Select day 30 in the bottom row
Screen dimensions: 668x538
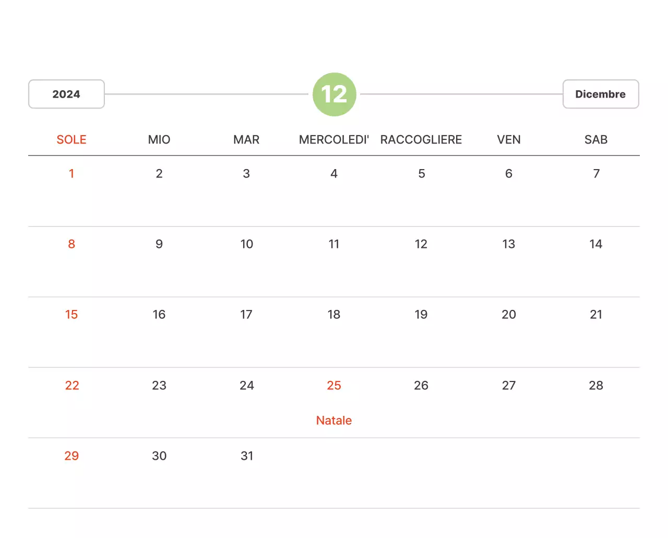click(x=159, y=456)
